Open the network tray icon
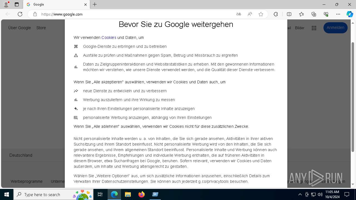 point(313,194)
